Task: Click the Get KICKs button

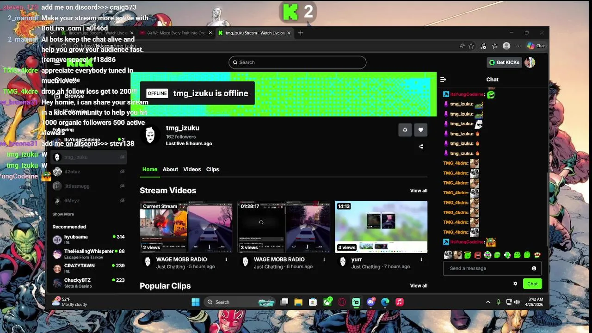Action: (x=504, y=62)
